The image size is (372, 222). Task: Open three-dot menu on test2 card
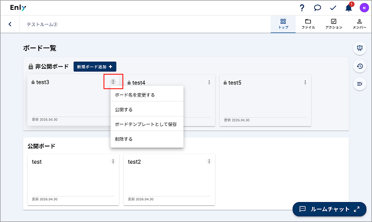pyautogui.click(x=209, y=162)
